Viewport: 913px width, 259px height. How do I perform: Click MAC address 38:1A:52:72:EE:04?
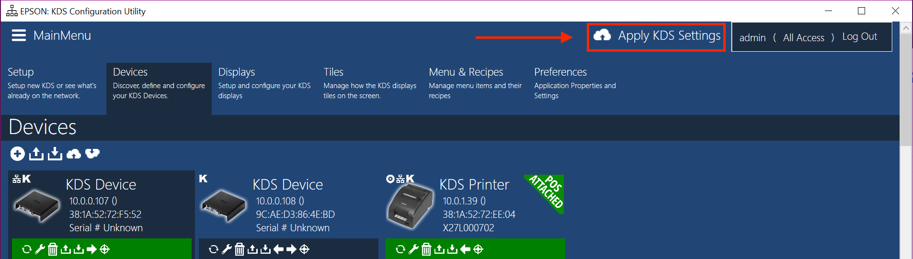[479, 214]
